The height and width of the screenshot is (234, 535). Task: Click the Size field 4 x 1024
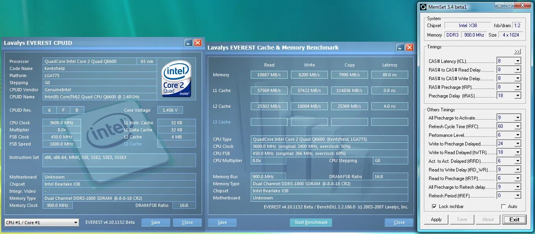coord(511,35)
